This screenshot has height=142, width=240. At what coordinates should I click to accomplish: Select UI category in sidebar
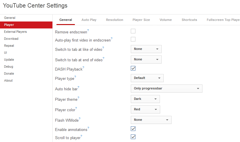coord(26,53)
